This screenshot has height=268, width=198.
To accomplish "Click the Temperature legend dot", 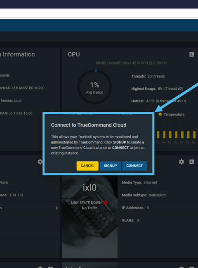I will [x=160, y=114].
